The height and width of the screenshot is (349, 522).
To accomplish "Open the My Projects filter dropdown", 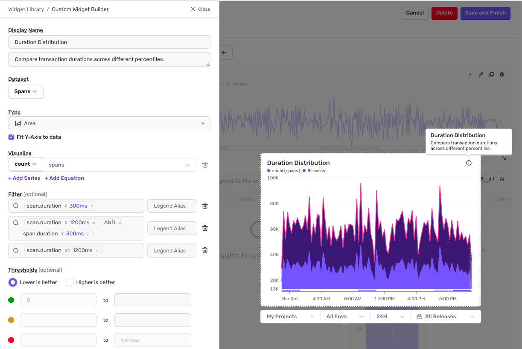I will (291, 317).
